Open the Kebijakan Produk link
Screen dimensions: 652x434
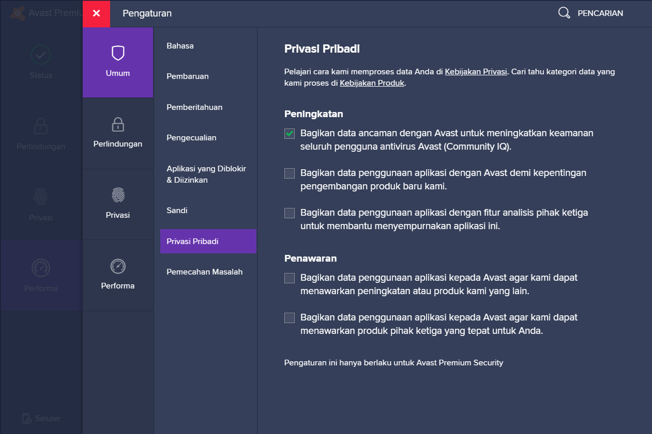tap(372, 83)
